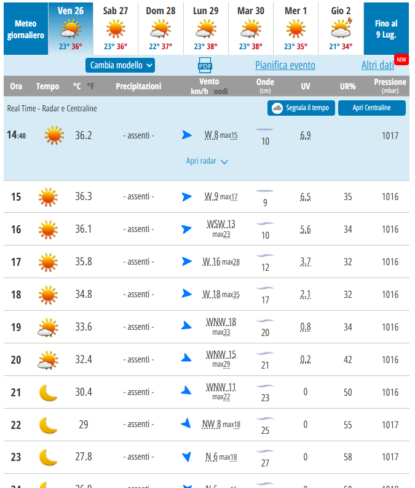Open the Cambia modello dropdown
The height and width of the screenshot is (488, 415).
click(x=120, y=65)
